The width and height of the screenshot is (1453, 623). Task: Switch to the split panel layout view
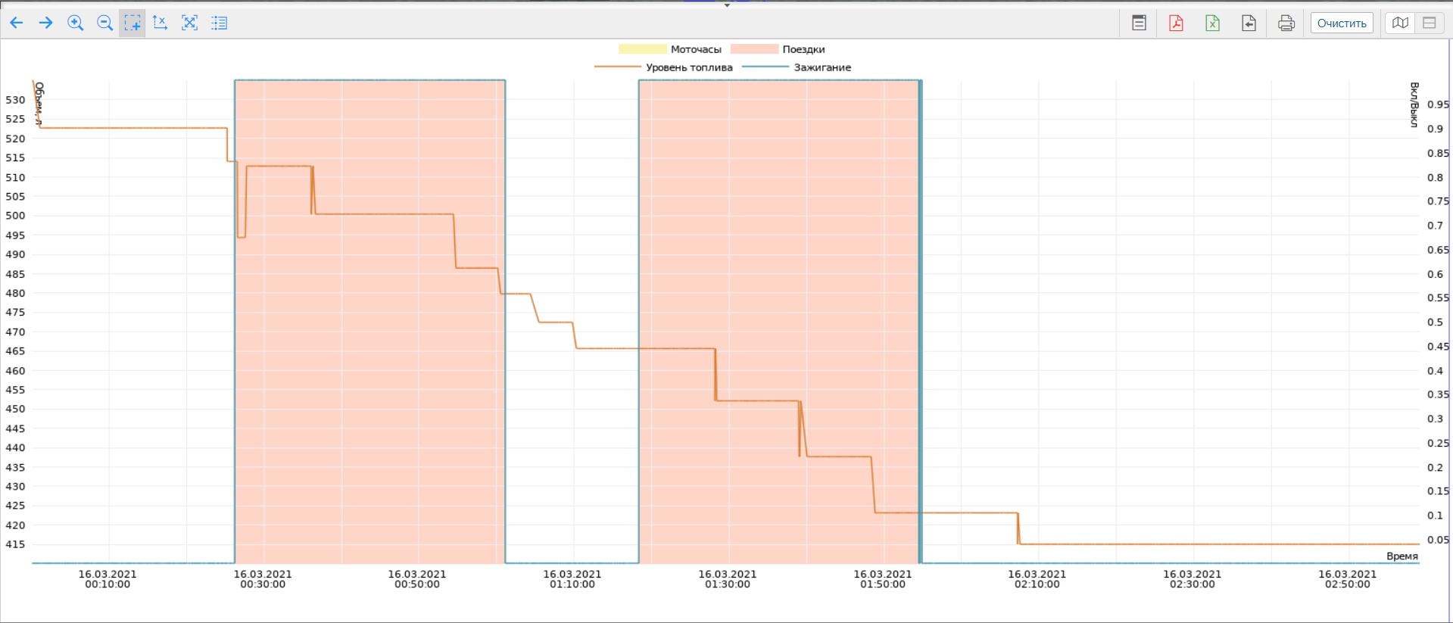coord(1429,23)
